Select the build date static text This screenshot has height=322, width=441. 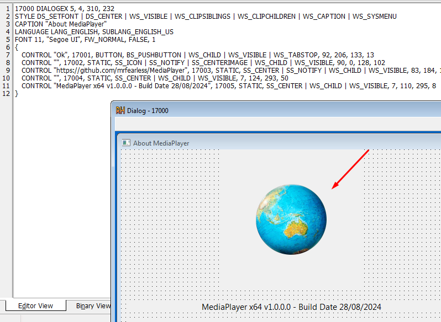[x=291, y=307]
